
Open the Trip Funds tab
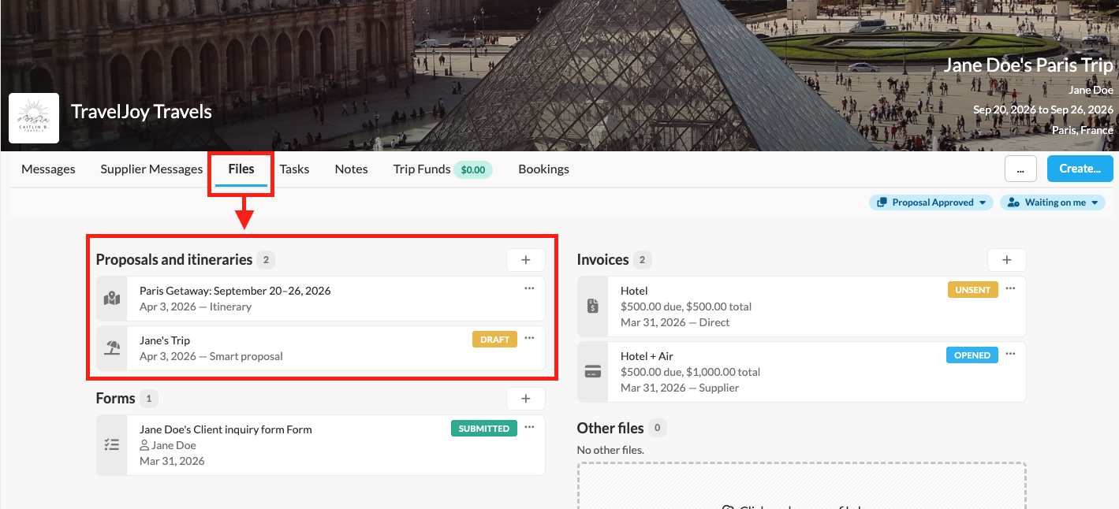[x=422, y=169]
